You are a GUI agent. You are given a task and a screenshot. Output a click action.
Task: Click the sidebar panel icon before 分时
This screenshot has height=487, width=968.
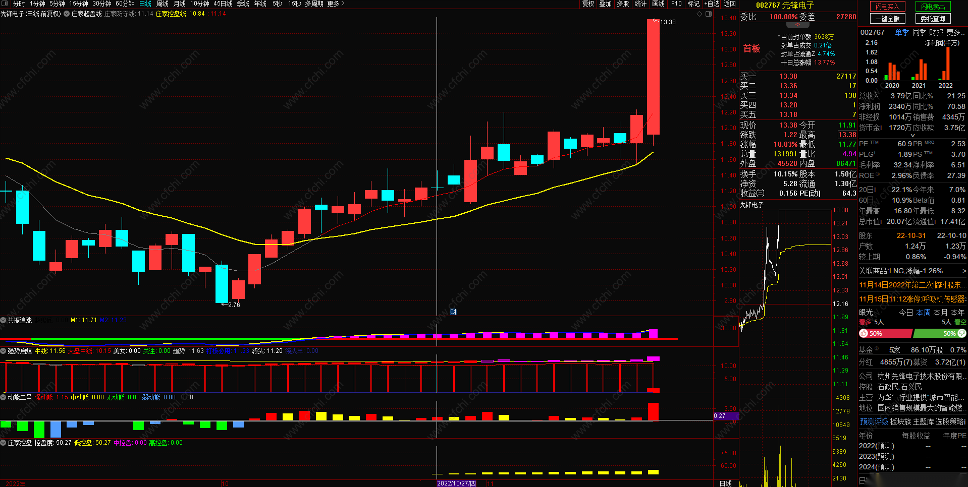[6, 4]
